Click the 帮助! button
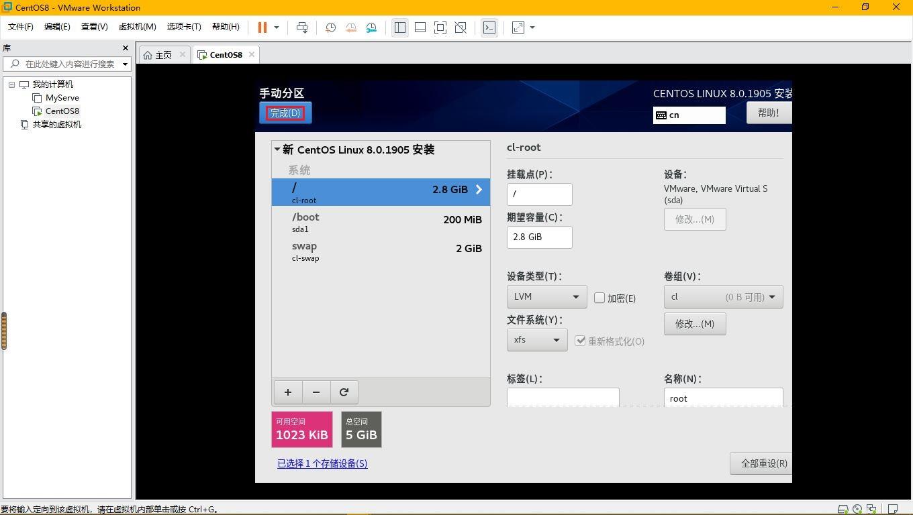The image size is (913, 515). tap(769, 113)
